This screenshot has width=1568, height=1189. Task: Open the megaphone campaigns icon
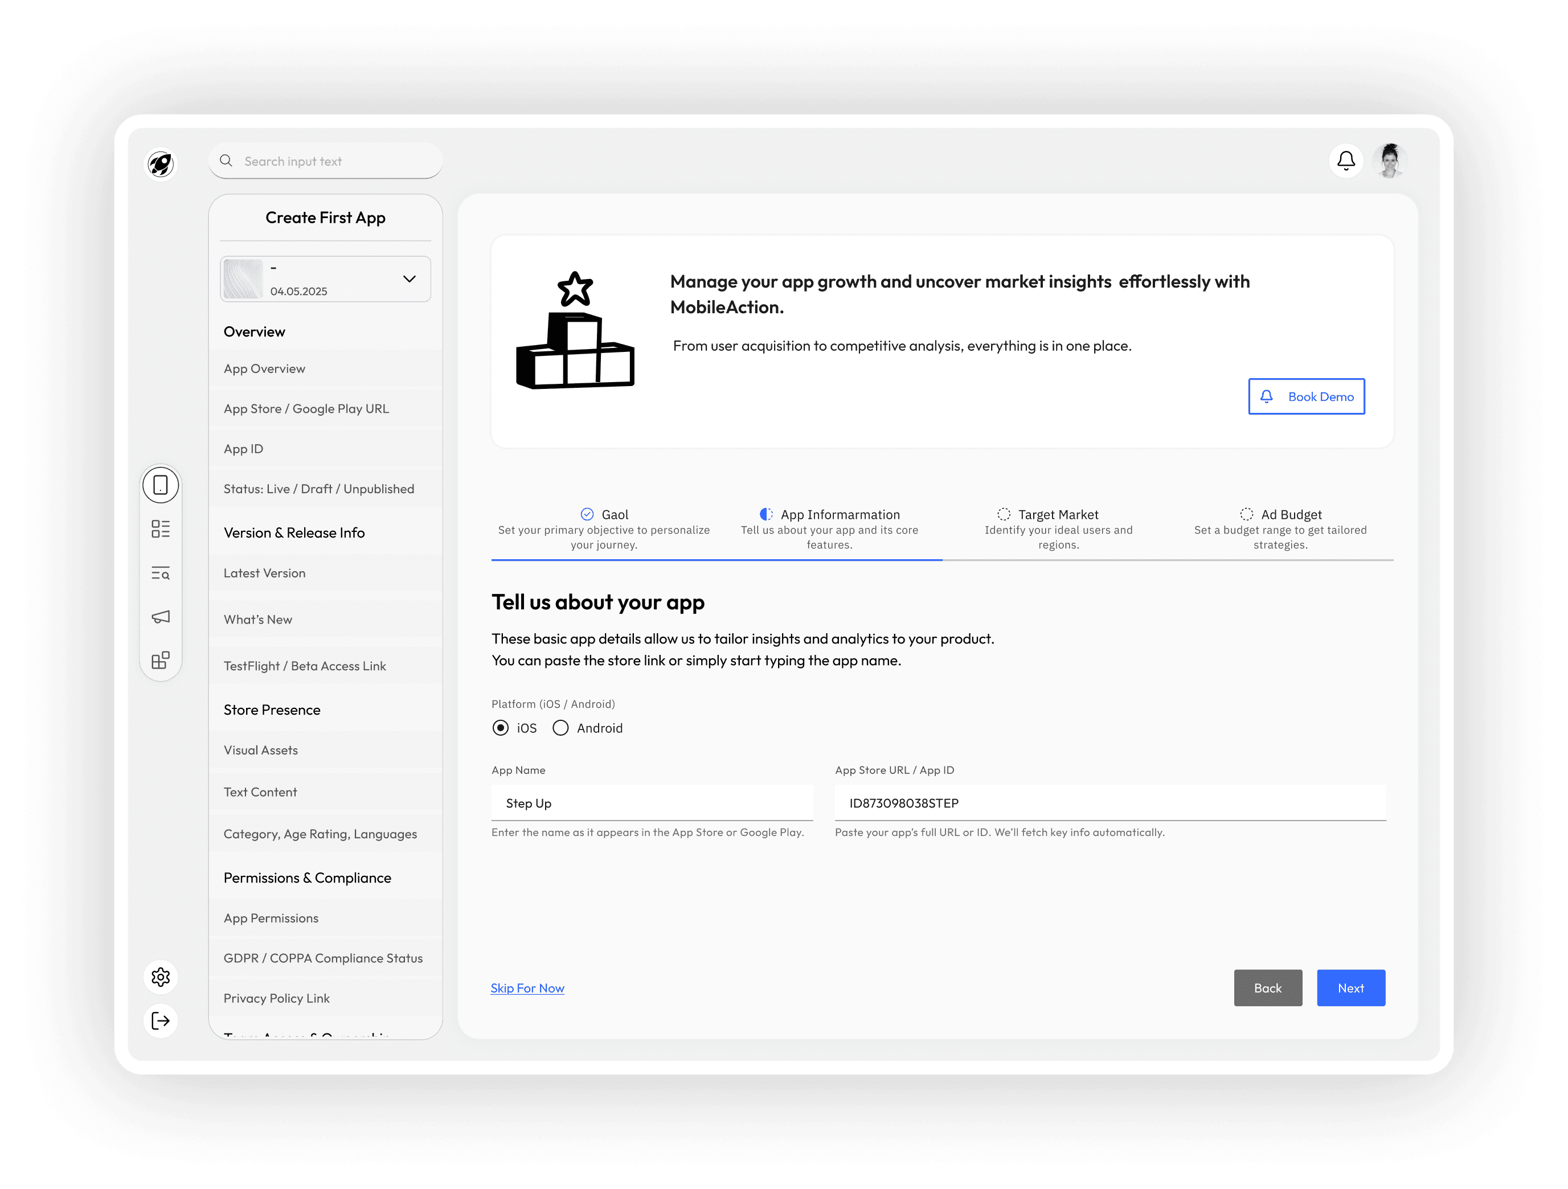161,617
